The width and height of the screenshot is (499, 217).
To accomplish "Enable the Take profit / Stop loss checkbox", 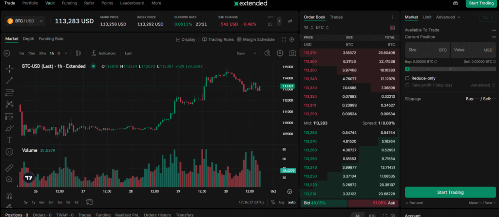I will tap(407, 85).
